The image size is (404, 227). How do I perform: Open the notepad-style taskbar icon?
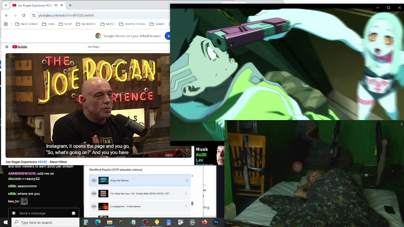point(133,222)
